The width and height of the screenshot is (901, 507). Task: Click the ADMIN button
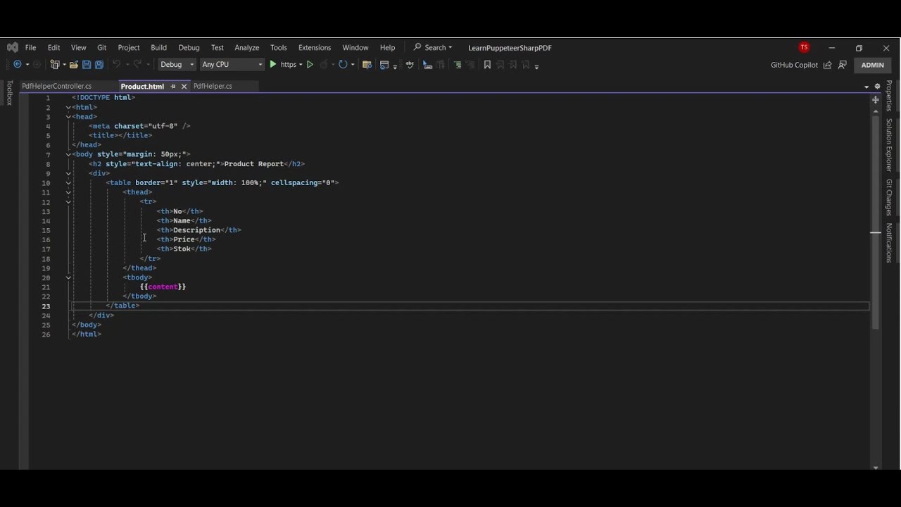[x=872, y=65]
